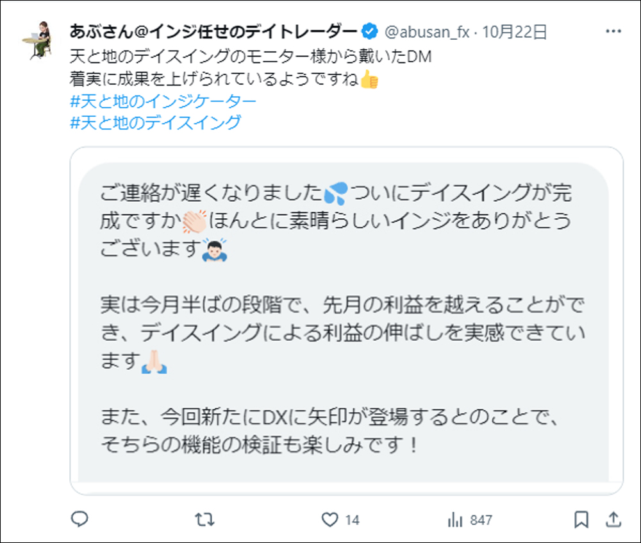Viewport: 641px width, 543px height.
Task: Click the share upload arrow icon
Action: (613, 519)
